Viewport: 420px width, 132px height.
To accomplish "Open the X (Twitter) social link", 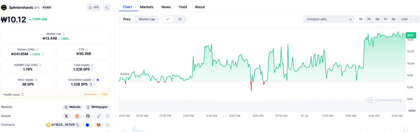I will pos(66,116).
